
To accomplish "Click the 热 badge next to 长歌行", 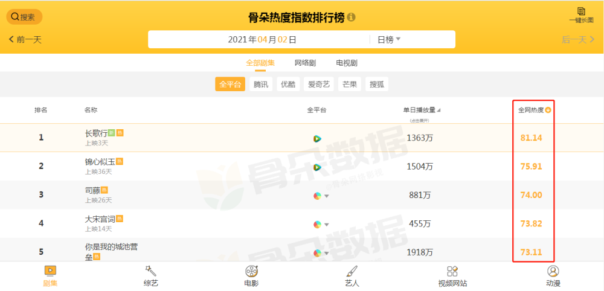I will click(120, 133).
